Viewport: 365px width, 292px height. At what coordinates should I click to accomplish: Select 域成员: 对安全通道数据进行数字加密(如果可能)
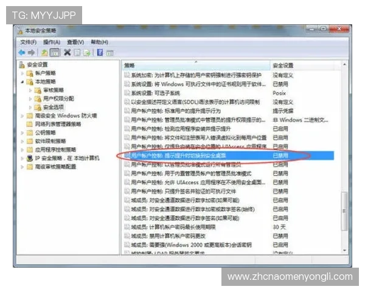(229, 200)
